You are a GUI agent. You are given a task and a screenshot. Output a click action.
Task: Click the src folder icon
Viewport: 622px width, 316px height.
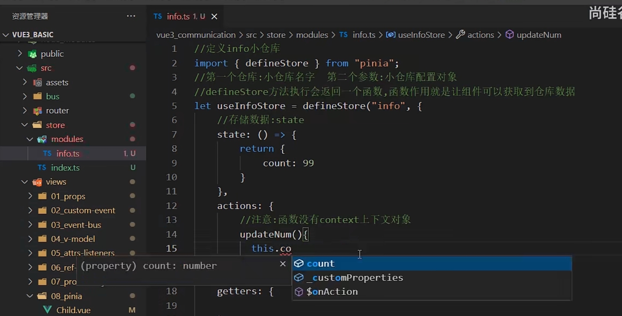pyautogui.click(x=32, y=68)
